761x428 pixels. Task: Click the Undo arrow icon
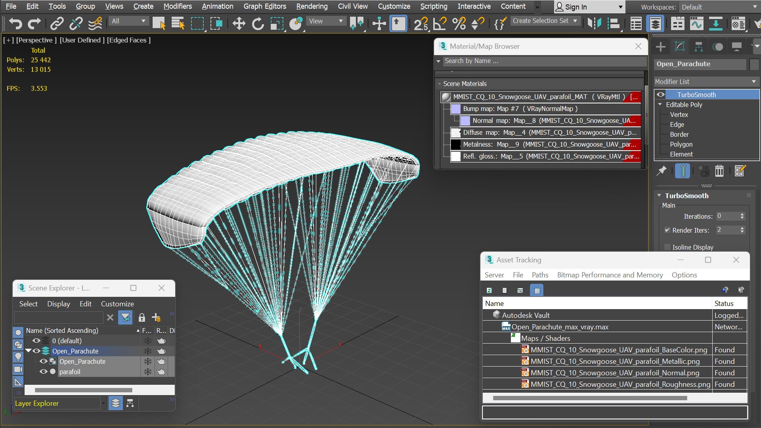[x=15, y=23]
